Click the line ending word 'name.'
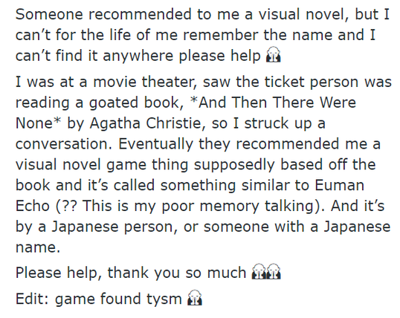The height and width of the screenshot is (318, 400). click(x=38, y=247)
